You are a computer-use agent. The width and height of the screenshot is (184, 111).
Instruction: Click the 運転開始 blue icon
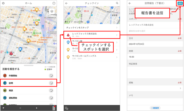pyautogui.click(x=5, y=98)
